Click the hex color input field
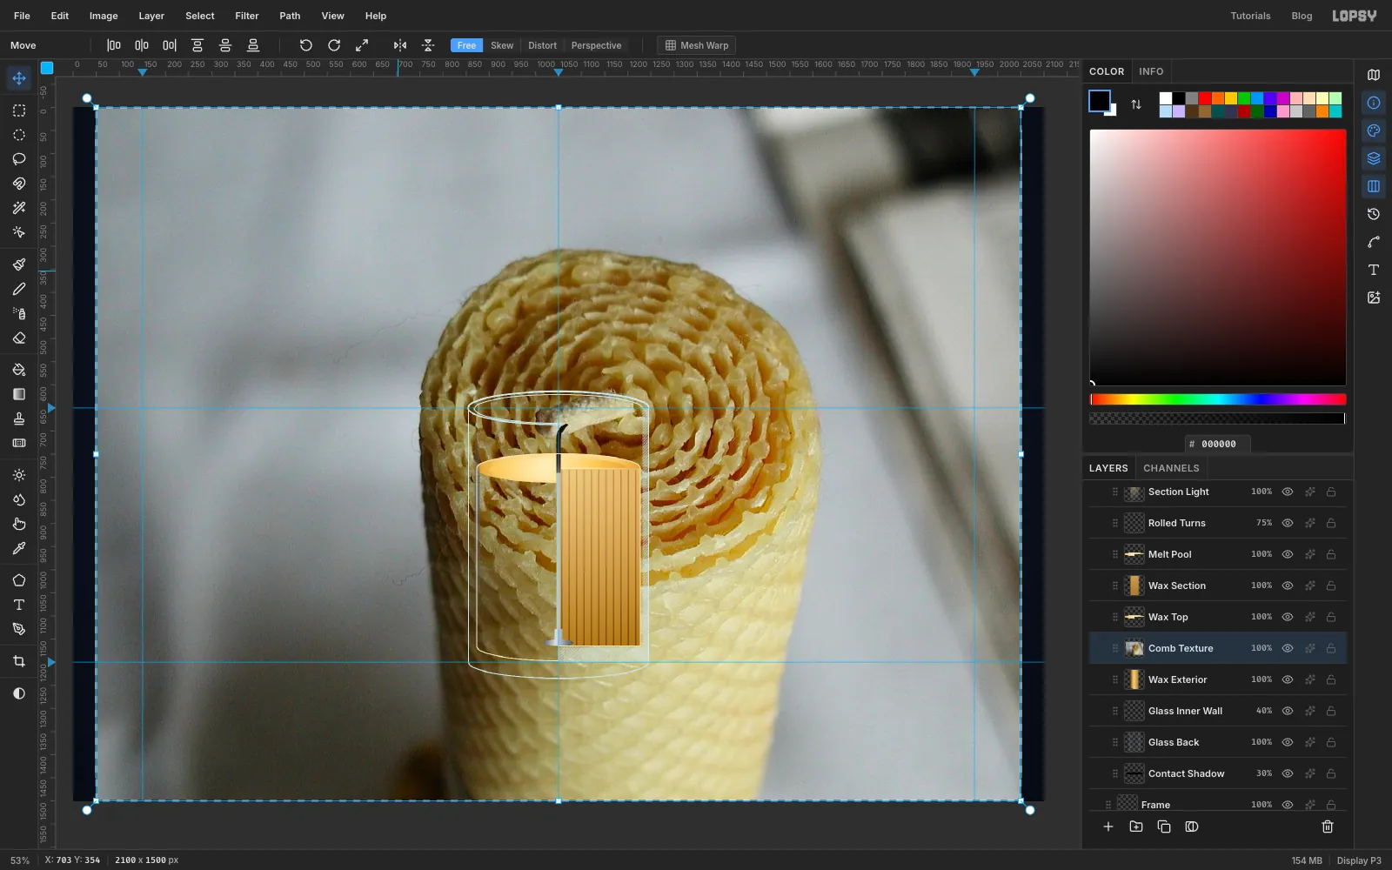Image resolution: width=1392 pixels, height=870 pixels. point(1218,444)
